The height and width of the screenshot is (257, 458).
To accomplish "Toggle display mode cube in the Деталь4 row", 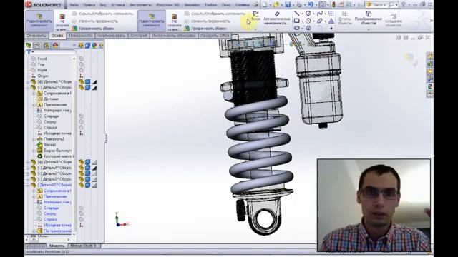I will 87,168.
